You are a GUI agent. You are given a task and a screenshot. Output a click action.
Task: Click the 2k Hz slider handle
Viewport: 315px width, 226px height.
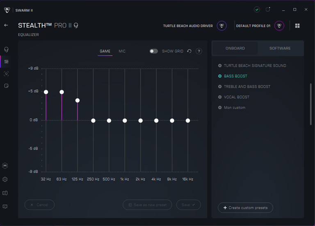coord(141,120)
